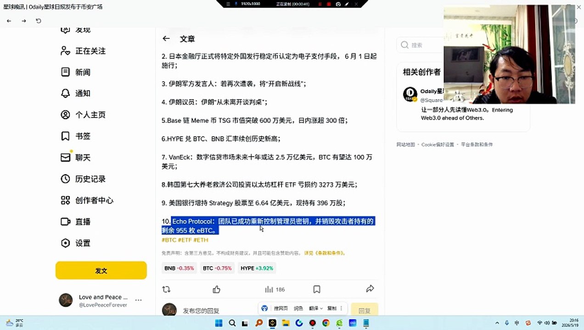Viewport: 584px width, 330px height.
Task: Open the File Explorer folder taskbar icon
Action: coord(286,323)
